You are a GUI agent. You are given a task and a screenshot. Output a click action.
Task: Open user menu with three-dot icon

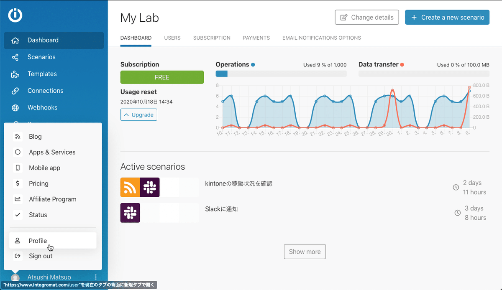click(x=96, y=277)
